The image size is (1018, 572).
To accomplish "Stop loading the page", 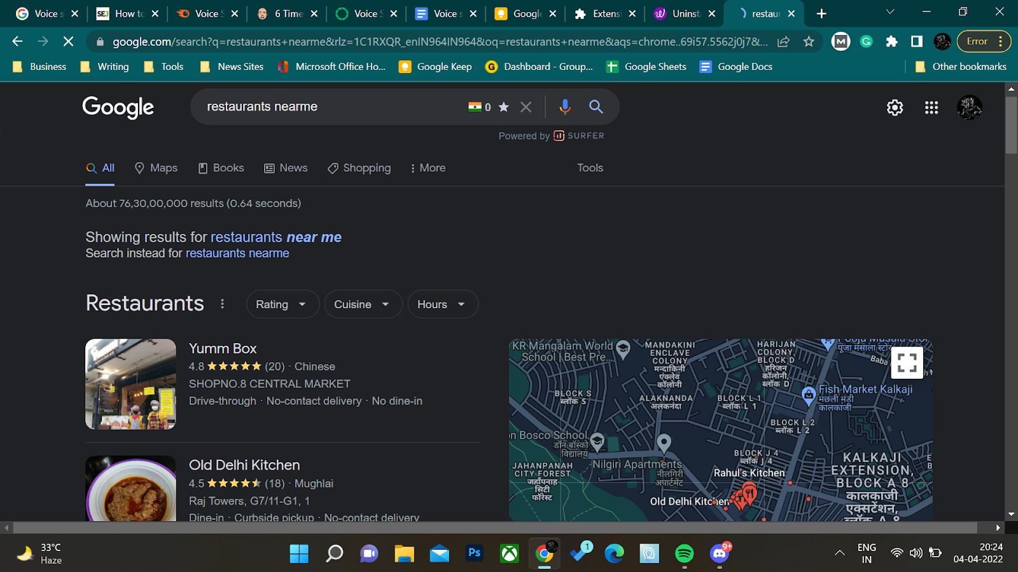I will (68, 41).
